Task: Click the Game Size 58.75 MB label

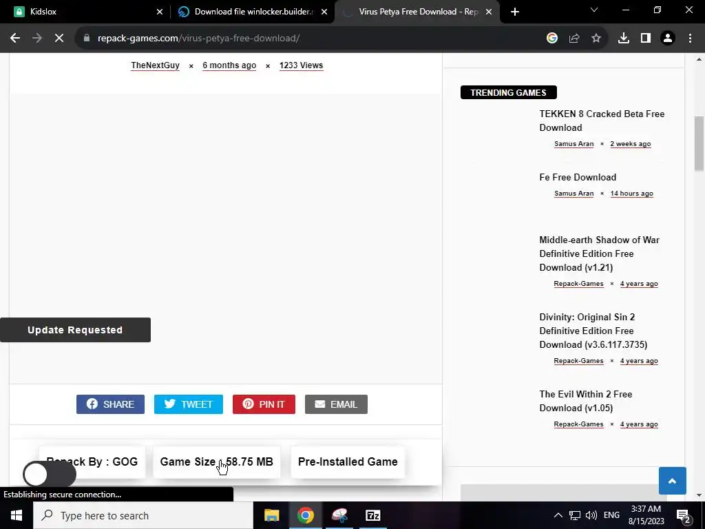Action: click(x=217, y=462)
